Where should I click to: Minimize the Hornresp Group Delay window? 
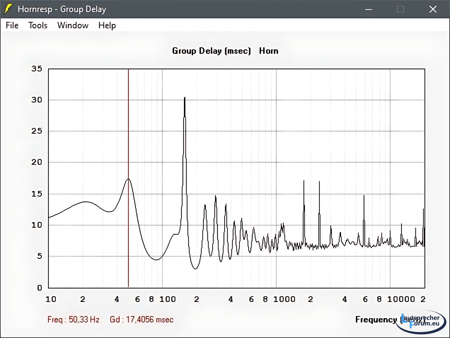[369, 9]
